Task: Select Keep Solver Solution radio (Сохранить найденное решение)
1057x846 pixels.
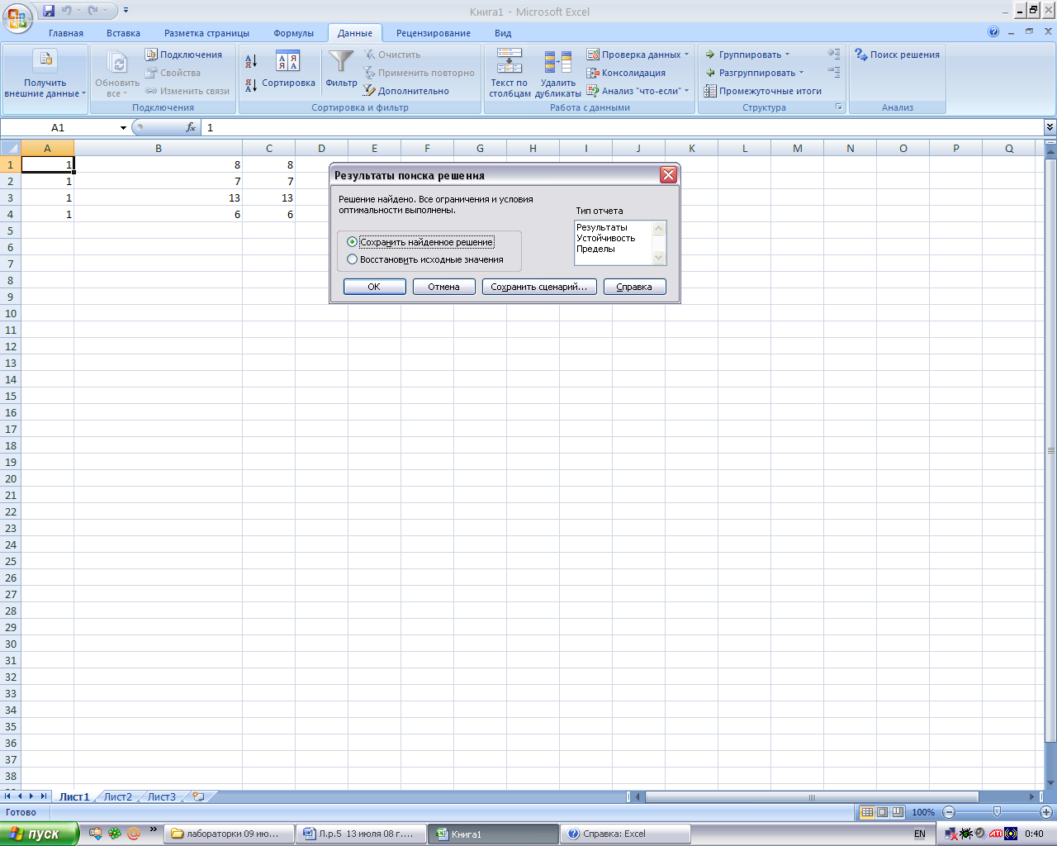Action: click(421, 242)
